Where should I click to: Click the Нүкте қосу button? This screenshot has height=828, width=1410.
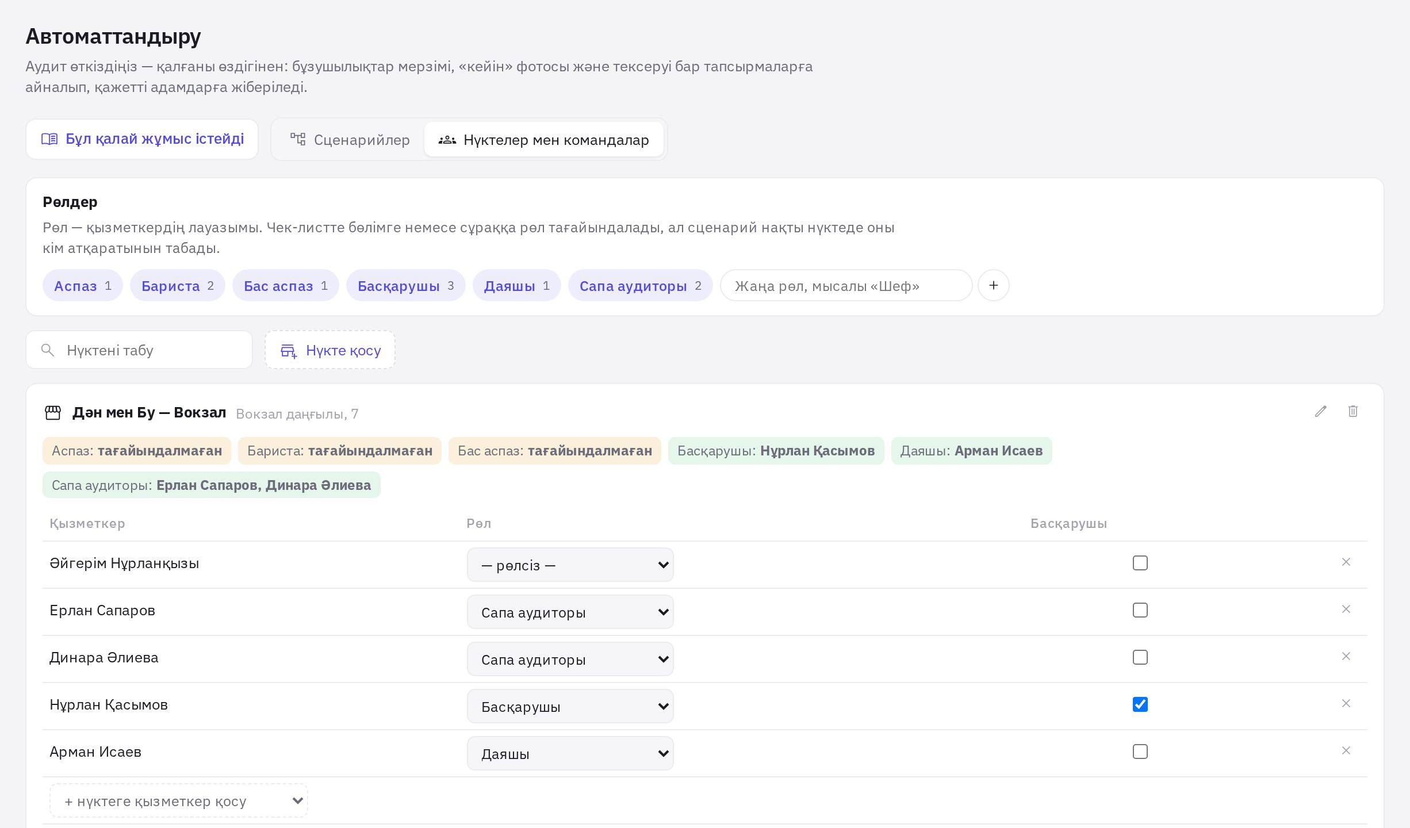pyautogui.click(x=330, y=350)
